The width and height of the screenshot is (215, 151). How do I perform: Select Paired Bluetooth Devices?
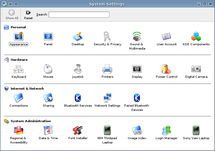(137, 98)
